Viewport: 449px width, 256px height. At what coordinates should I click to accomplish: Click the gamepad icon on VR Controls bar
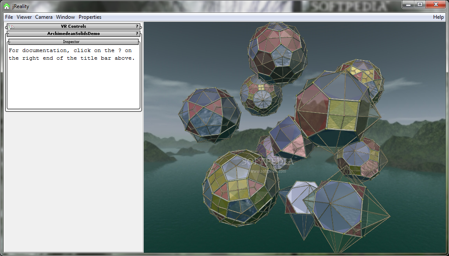coord(11,26)
